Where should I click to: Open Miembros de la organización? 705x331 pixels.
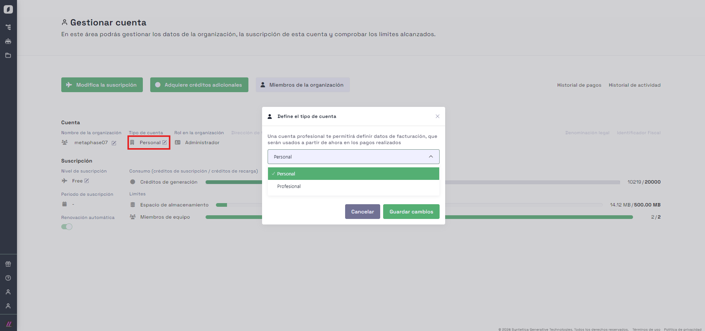click(x=303, y=85)
